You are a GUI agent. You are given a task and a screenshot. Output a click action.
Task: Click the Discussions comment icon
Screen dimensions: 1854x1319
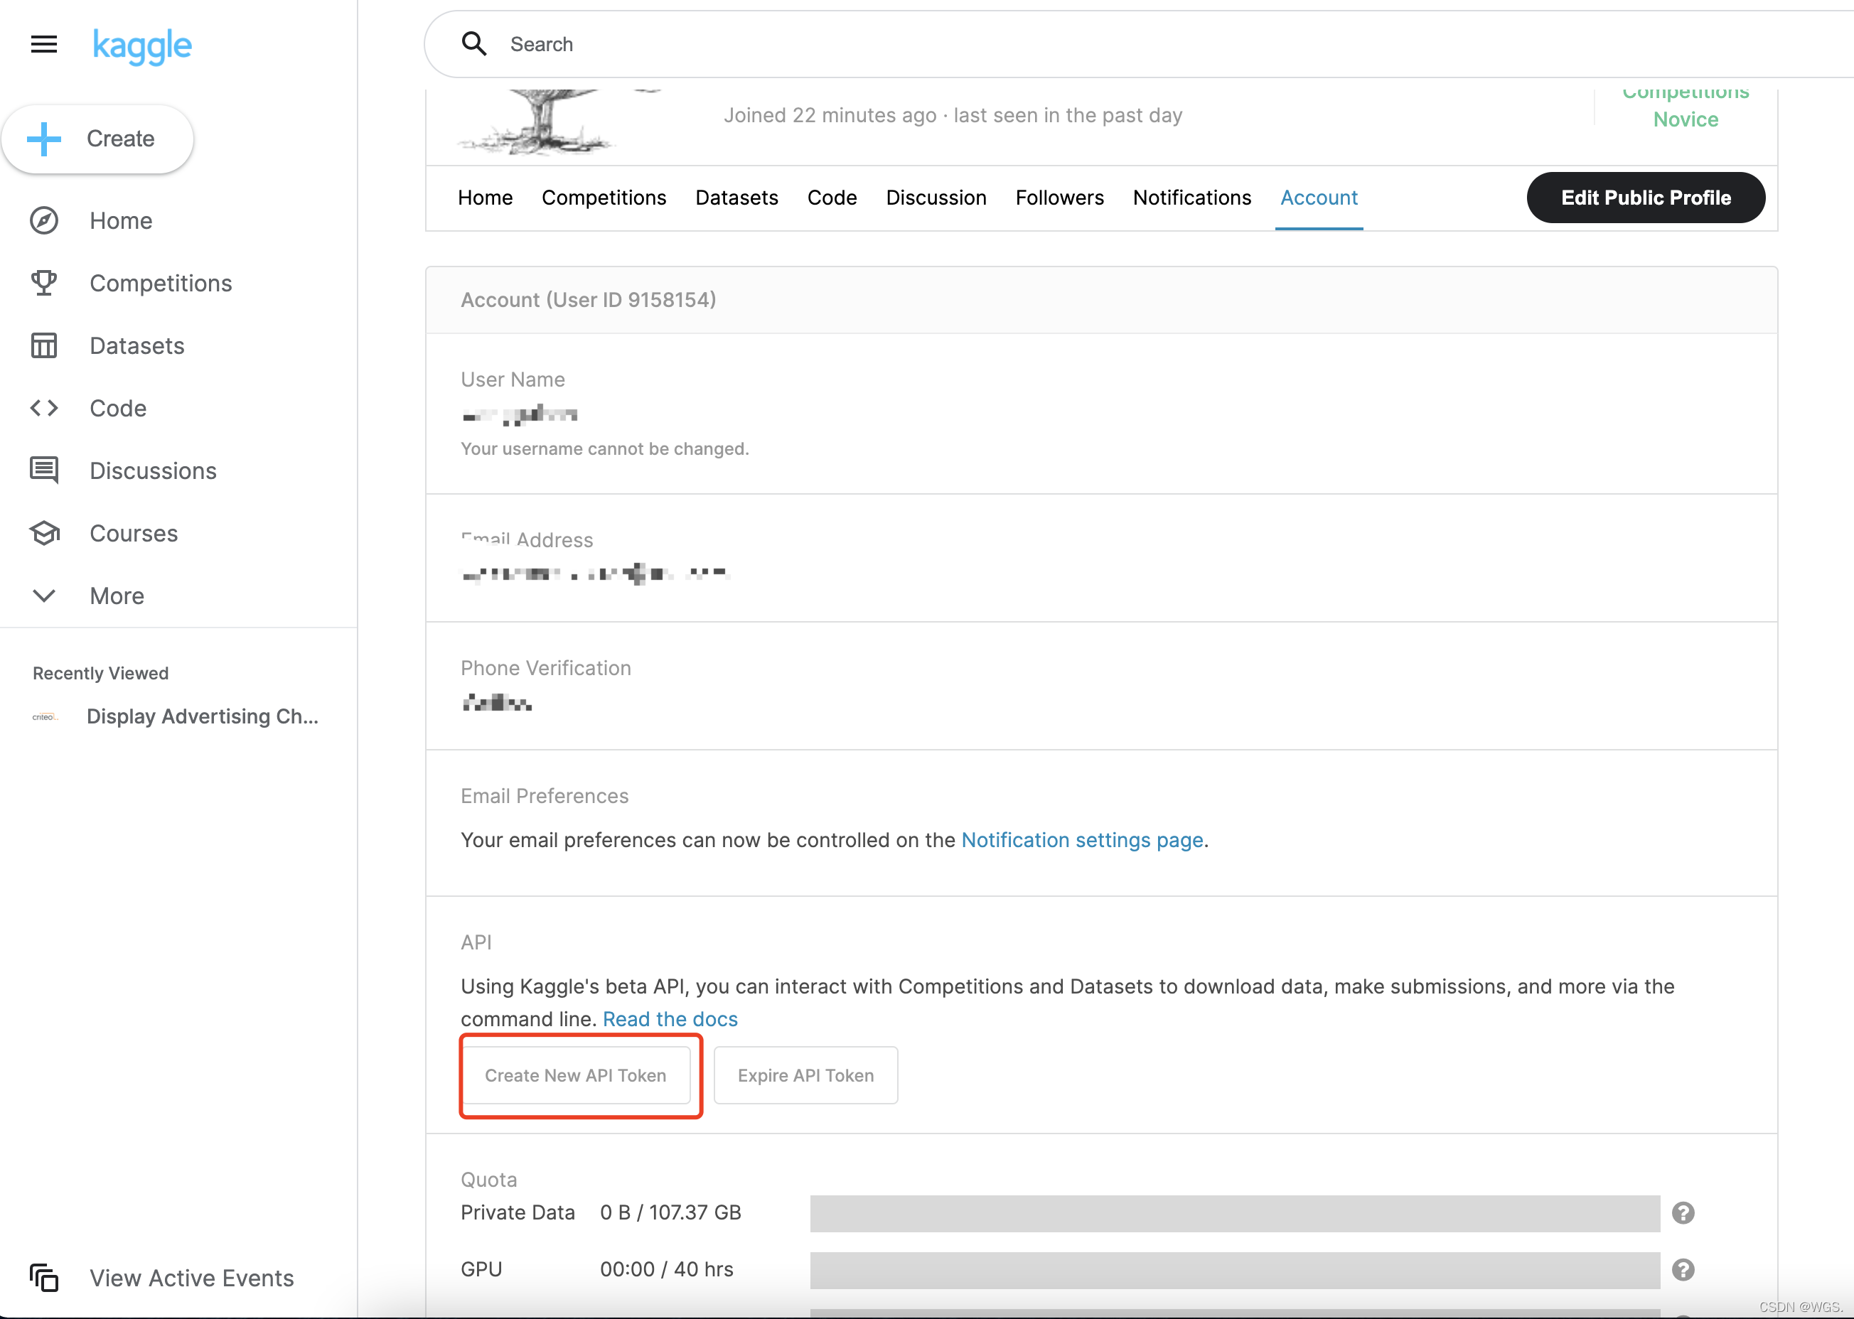point(44,470)
